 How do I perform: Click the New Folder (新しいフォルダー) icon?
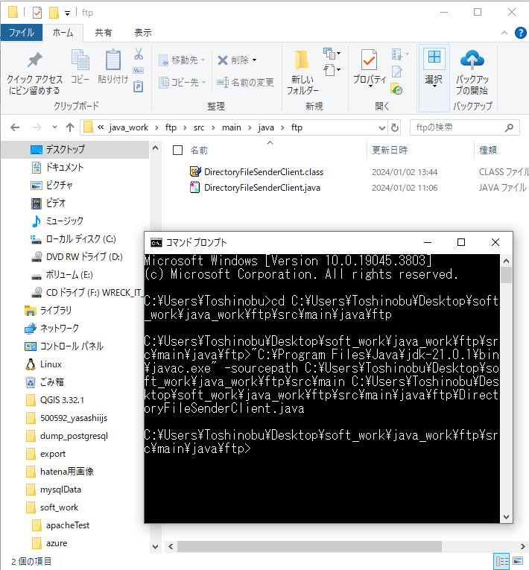[302, 60]
